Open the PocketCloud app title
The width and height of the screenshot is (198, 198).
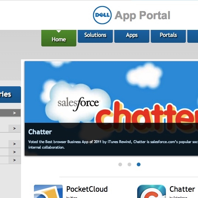[87, 189]
